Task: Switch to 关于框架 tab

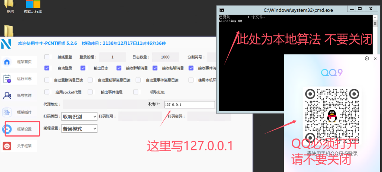Action: coord(19,146)
